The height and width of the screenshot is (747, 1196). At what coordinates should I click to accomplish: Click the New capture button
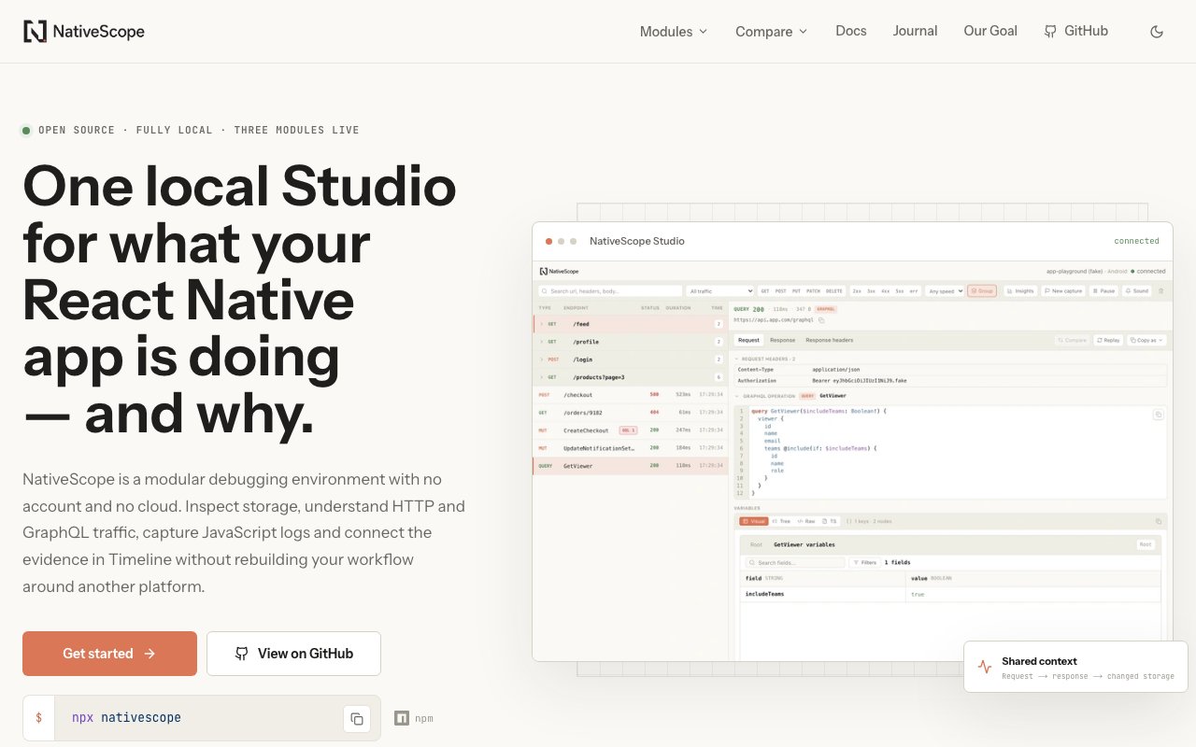(1063, 291)
